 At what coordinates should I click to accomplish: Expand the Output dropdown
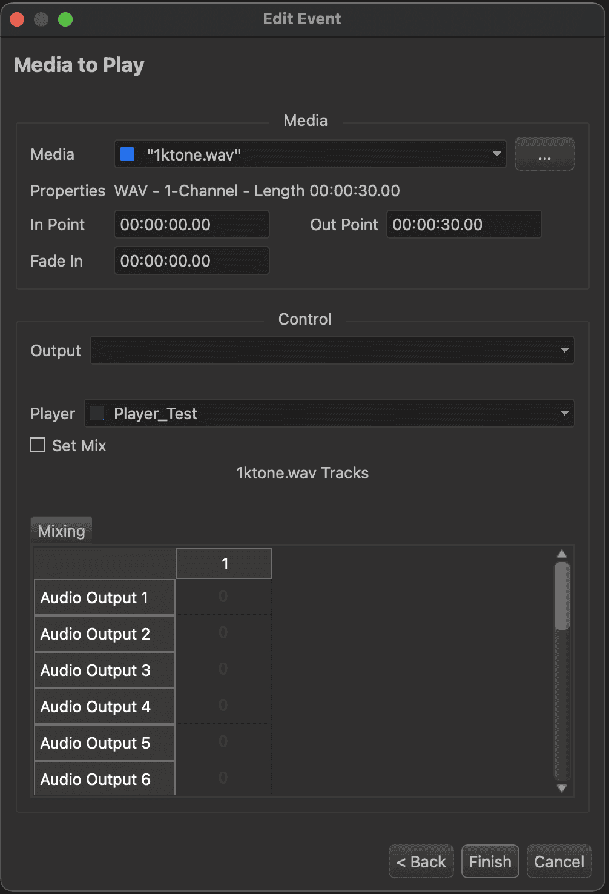(332, 351)
